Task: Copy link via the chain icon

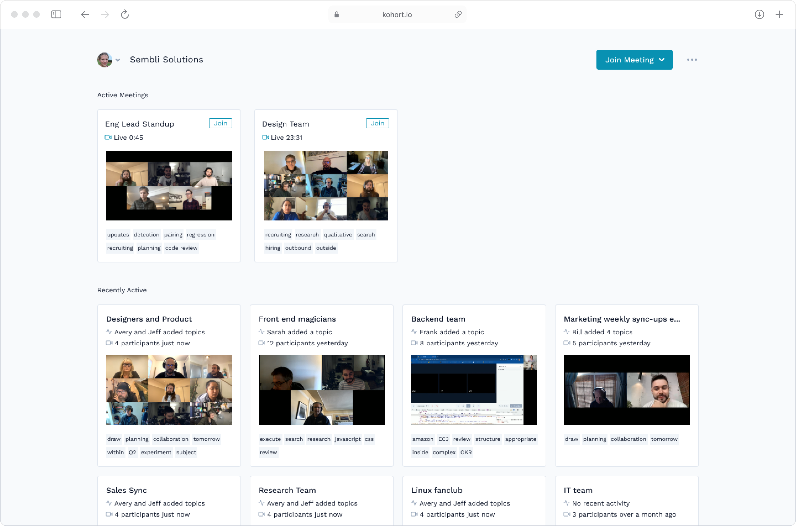Action: click(458, 14)
